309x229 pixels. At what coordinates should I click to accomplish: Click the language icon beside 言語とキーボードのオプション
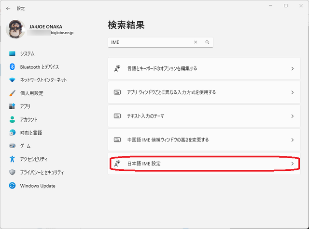point(117,68)
